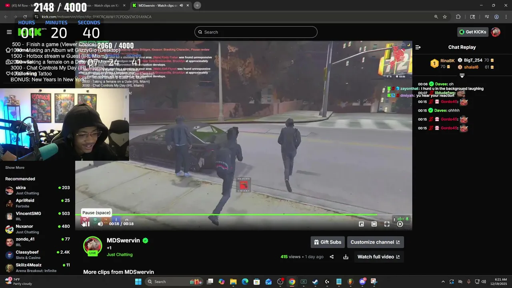512x288 pixels.
Task: Go back in browser history
Action: pyautogui.click(x=6, y=17)
